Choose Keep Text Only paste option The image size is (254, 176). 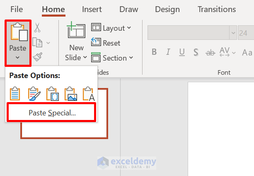[x=88, y=94]
